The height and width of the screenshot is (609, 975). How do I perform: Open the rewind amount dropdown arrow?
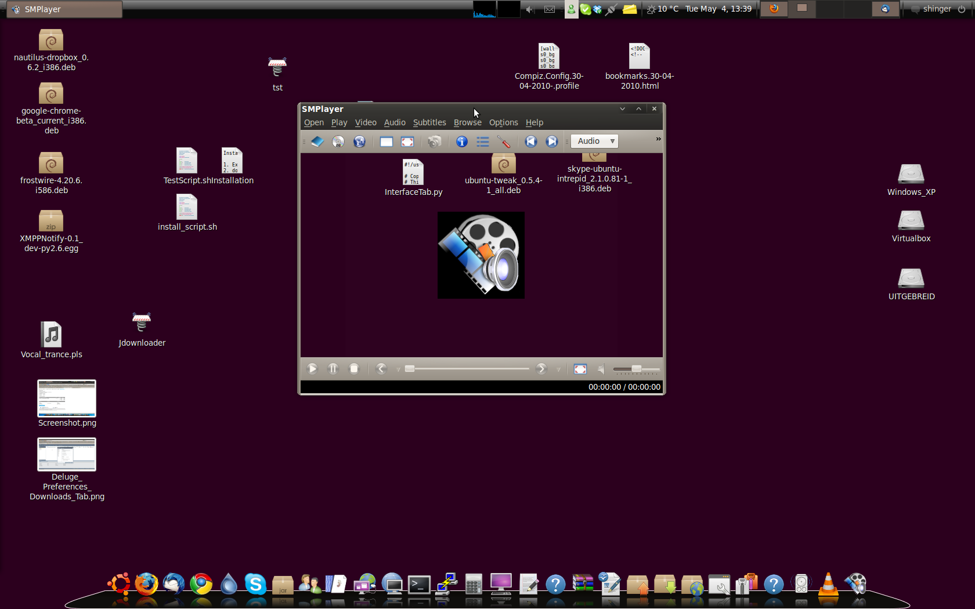click(398, 369)
